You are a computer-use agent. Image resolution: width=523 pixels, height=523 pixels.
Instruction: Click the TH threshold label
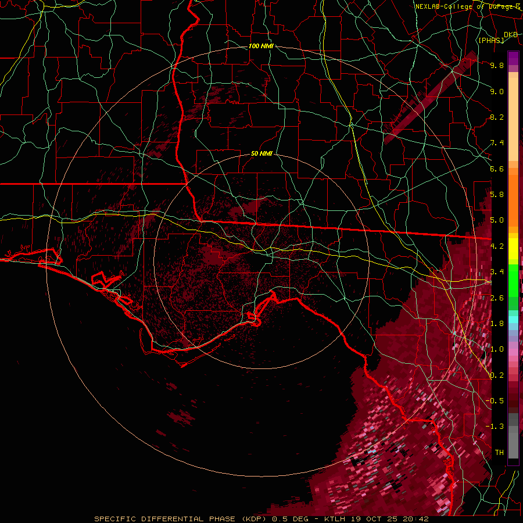499,453
